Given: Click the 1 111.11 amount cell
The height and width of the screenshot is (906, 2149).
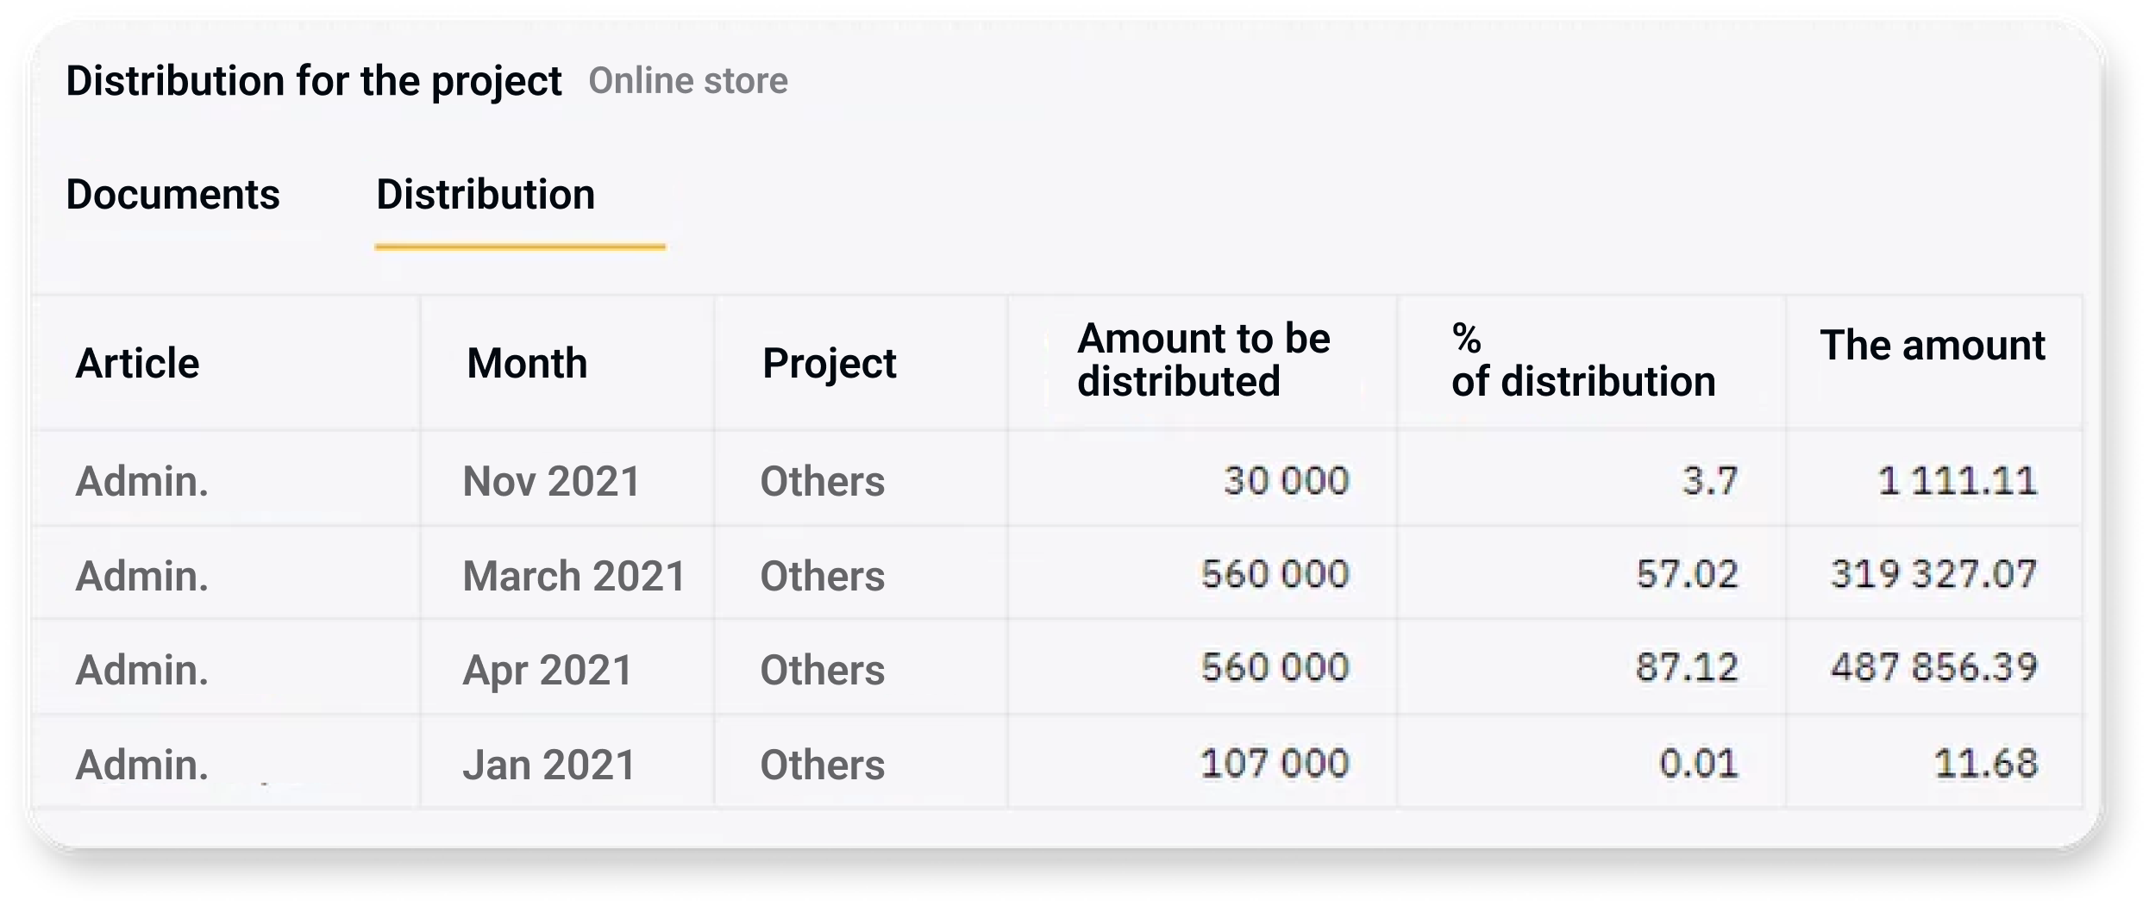Looking at the screenshot, I should [1957, 481].
